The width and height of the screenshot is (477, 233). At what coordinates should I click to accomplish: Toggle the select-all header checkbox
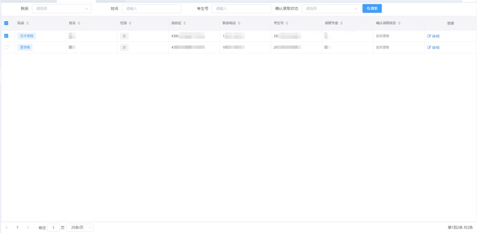(x=6, y=23)
